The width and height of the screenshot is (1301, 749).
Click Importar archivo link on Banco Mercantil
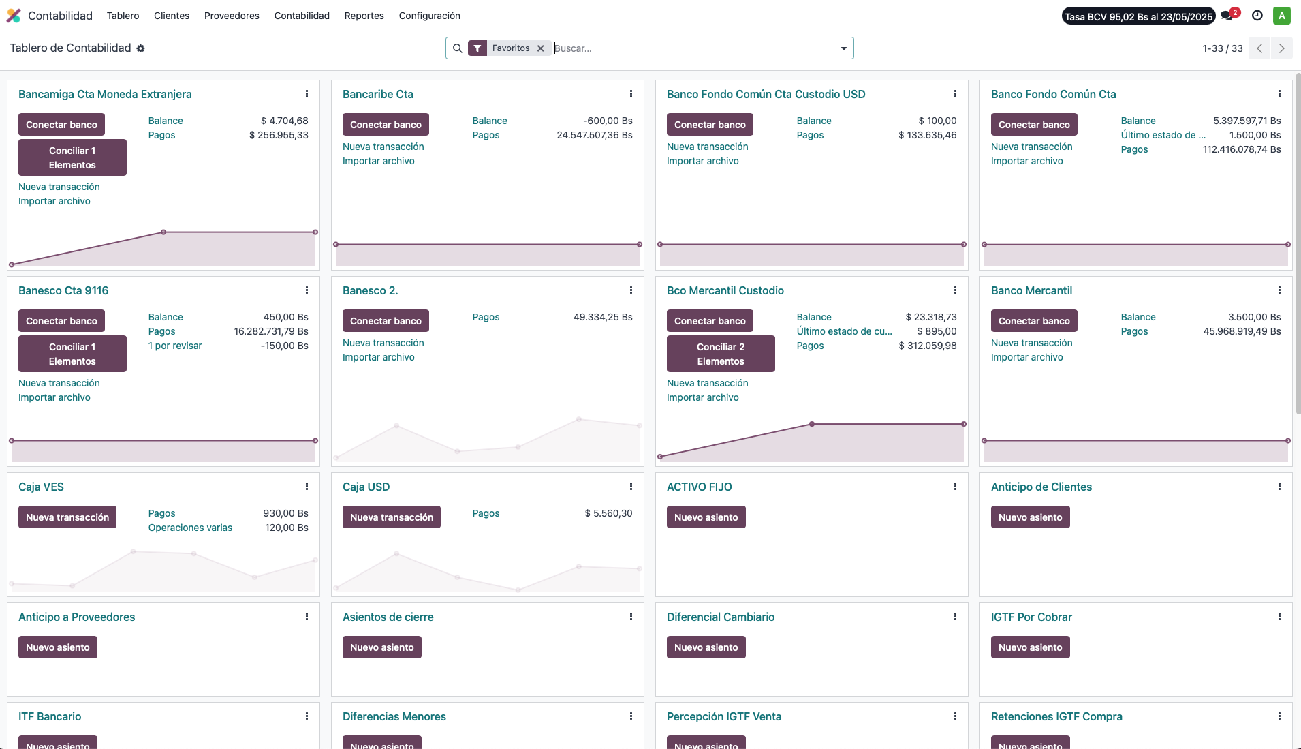[x=1027, y=357]
